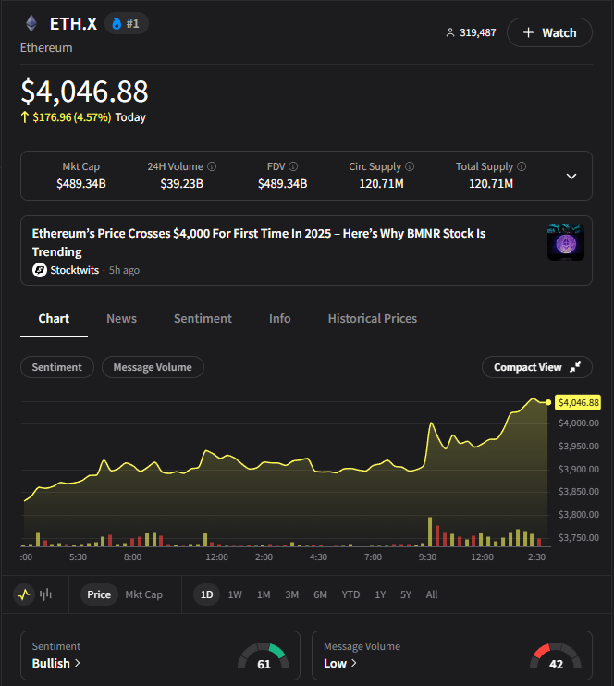Viewport: 614px width, 686px height.
Task: Expand the market stats panel chevron
Action: tap(571, 177)
